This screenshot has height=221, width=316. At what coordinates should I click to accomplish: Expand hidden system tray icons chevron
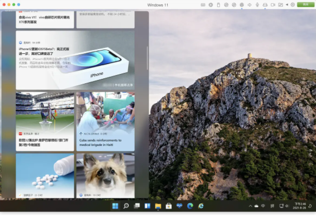(250, 206)
